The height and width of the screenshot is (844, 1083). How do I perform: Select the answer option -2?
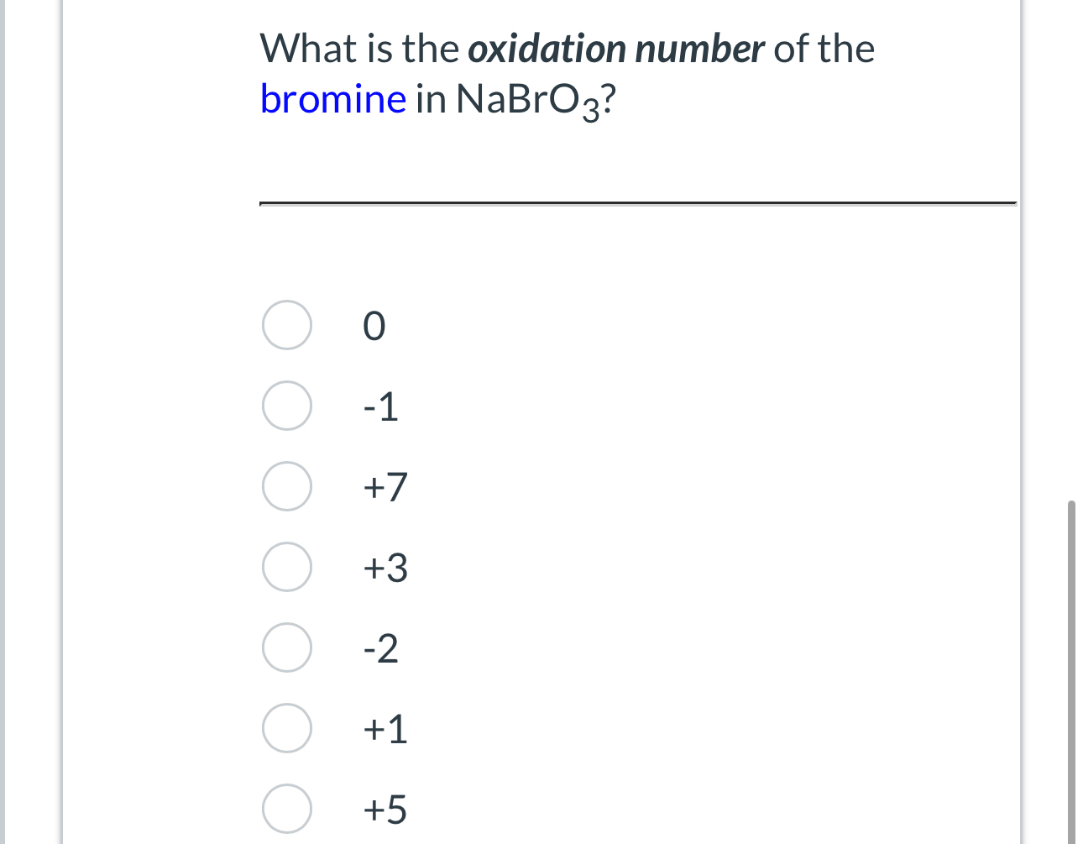point(285,647)
